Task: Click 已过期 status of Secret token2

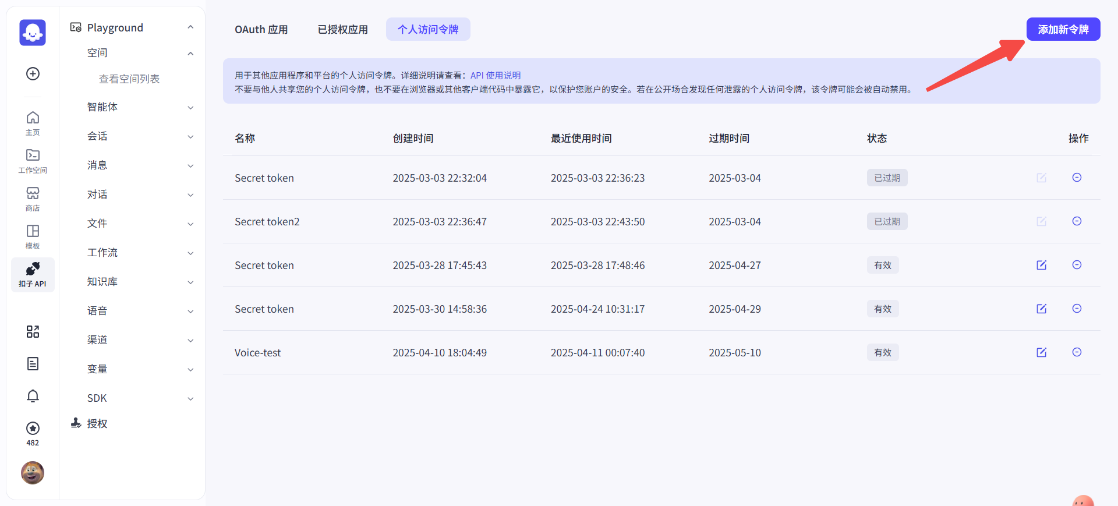Action: pos(887,221)
